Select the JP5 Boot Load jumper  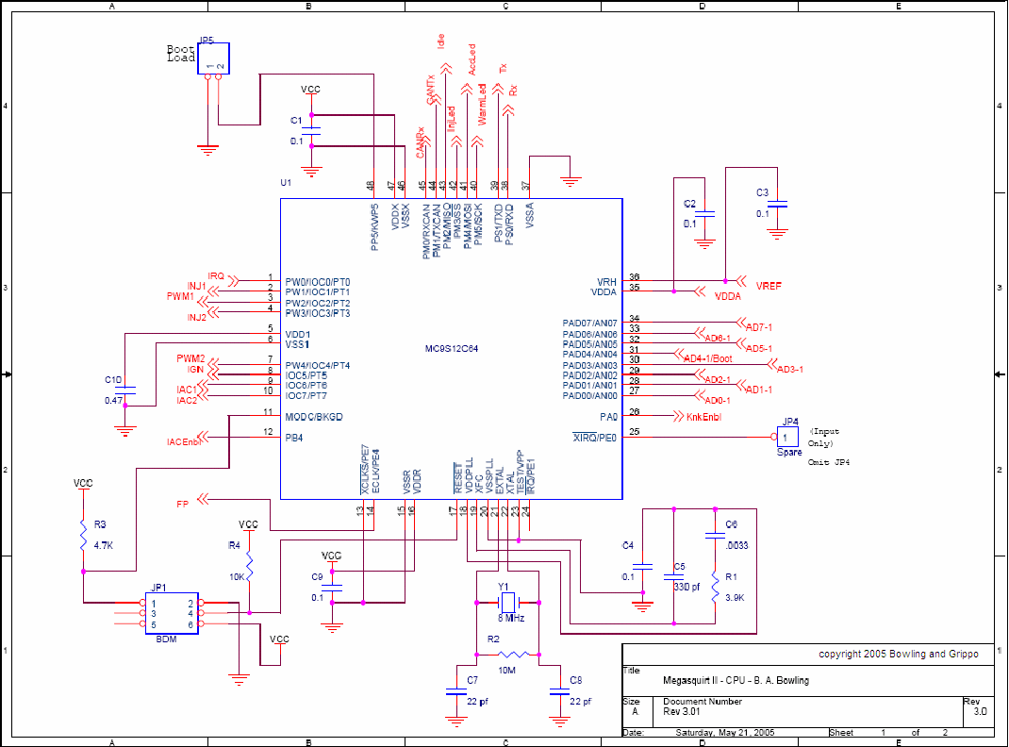tap(213, 58)
